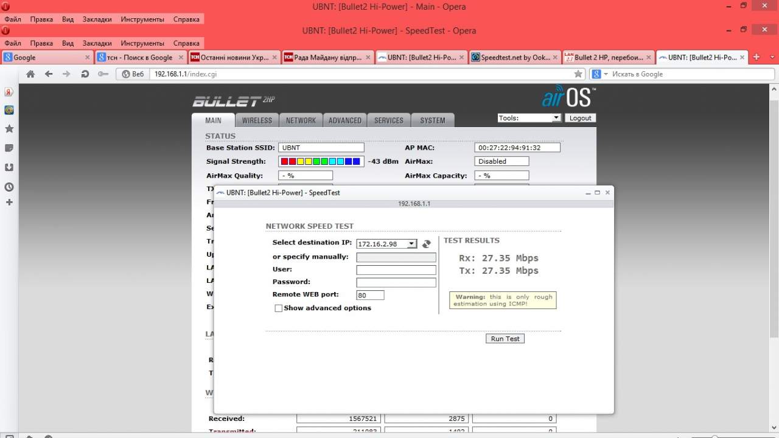Screen dimensions: 779x438
Task: Open the Bookmarks star panel in the sidebar
Action: pos(9,129)
